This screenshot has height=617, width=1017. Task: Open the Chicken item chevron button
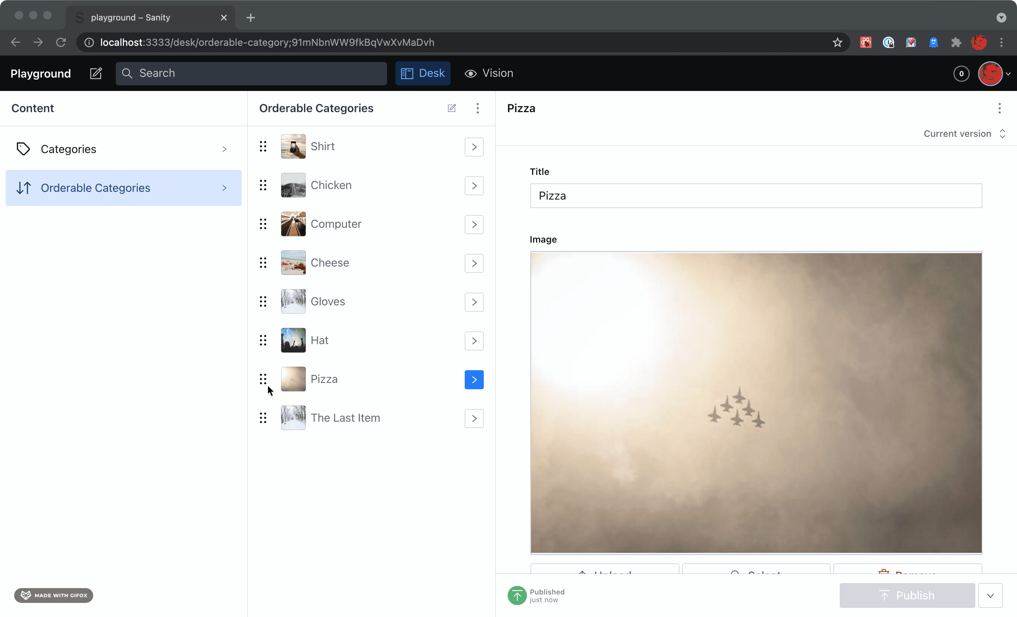(x=474, y=185)
